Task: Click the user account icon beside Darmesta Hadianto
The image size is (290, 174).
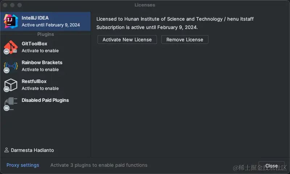Action: [x=7, y=150]
